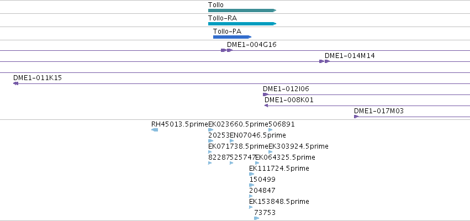This screenshot has width=470, height=221.
Task: Click the 204847 feature arrow
Action: [x=251, y=196]
